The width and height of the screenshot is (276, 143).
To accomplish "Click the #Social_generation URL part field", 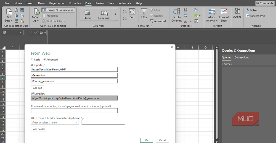I will click(x=74, y=81).
